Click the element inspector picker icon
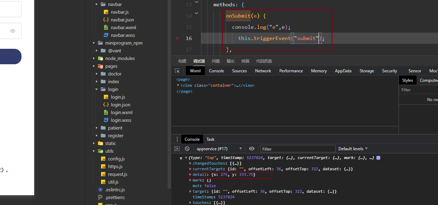This screenshot has height=205, width=438. pyautogui.click(x=177, y=71)
